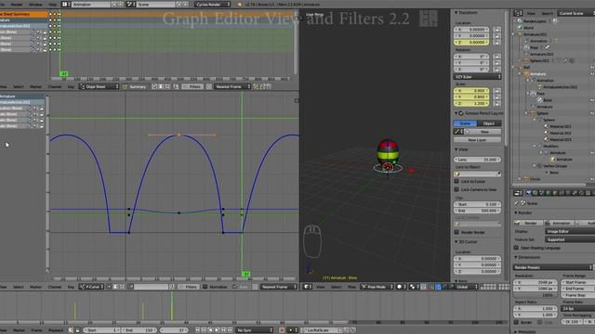
Task: Click the dope sheet Filters button
Action: [x=192, y=86]
